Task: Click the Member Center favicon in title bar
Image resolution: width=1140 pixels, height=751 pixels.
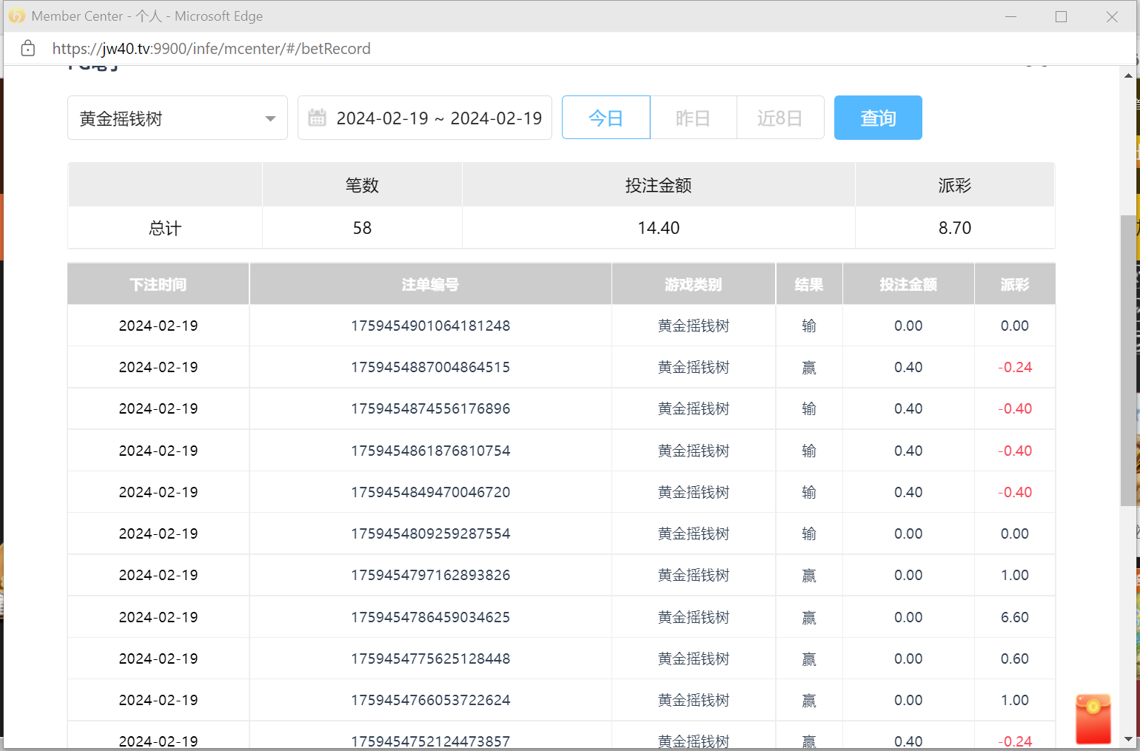Action: 16,16
